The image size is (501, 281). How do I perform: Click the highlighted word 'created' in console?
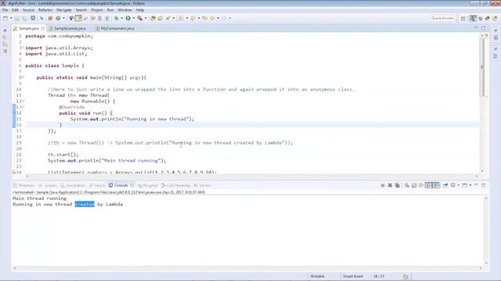[85, 205]
